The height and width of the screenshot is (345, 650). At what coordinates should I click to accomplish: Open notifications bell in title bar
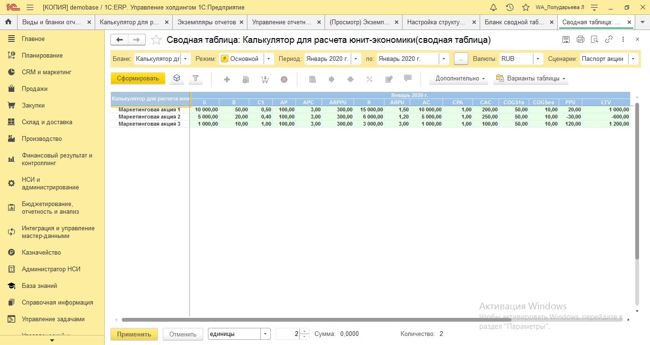pos(493,8)
